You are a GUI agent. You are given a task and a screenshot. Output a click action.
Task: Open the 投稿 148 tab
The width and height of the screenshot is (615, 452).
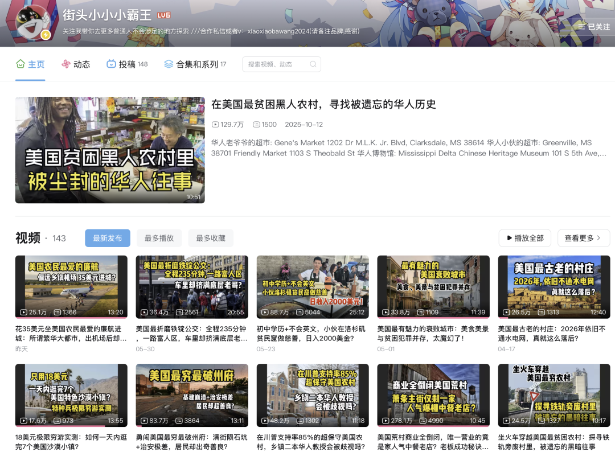click(x=127, y=64)
